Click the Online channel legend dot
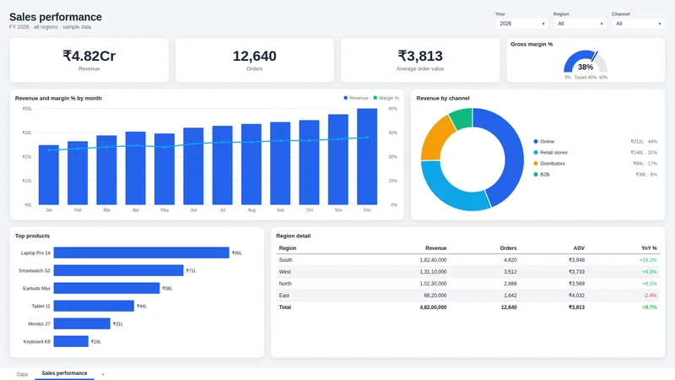This screenshot has width=675, height=380. [536, 141]
